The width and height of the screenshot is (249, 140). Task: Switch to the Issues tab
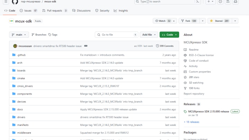pyautogui.click(x=28, y=11)
